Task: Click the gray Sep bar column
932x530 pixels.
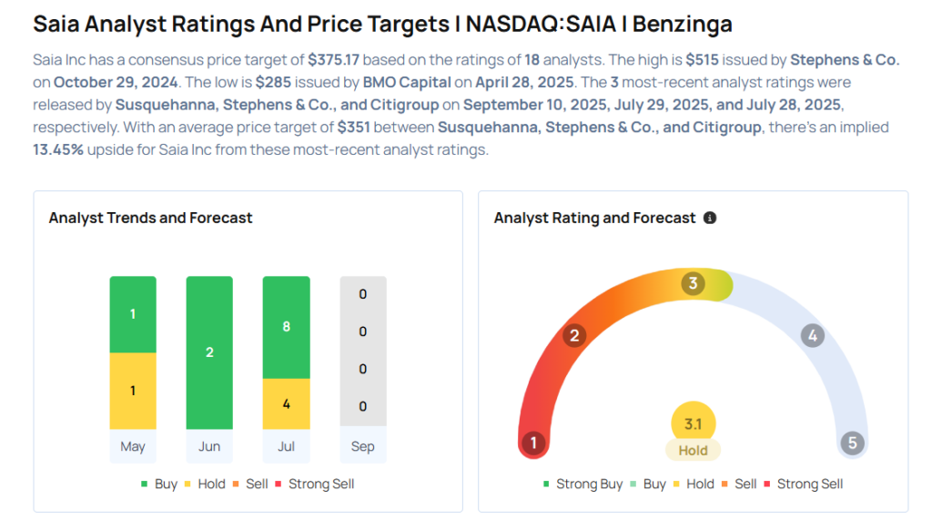Action: click(x=362, y=351)
